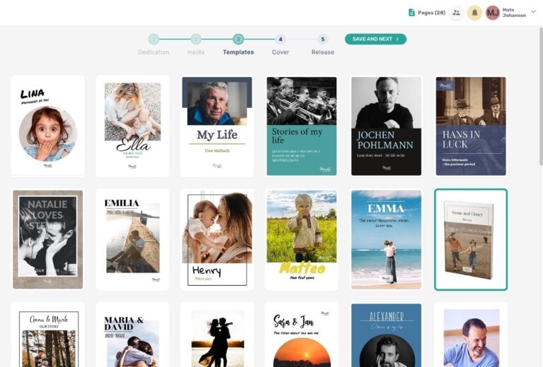The width and height of the screenshot is (543, 367).
Task: Select the My Life template
Action: pyautogui.click(x=217, y=126)
